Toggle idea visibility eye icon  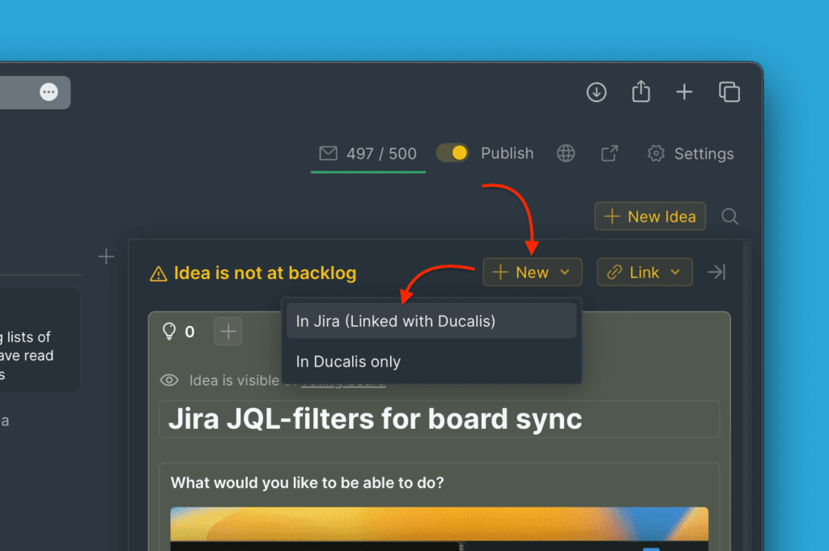coord(169,380)
